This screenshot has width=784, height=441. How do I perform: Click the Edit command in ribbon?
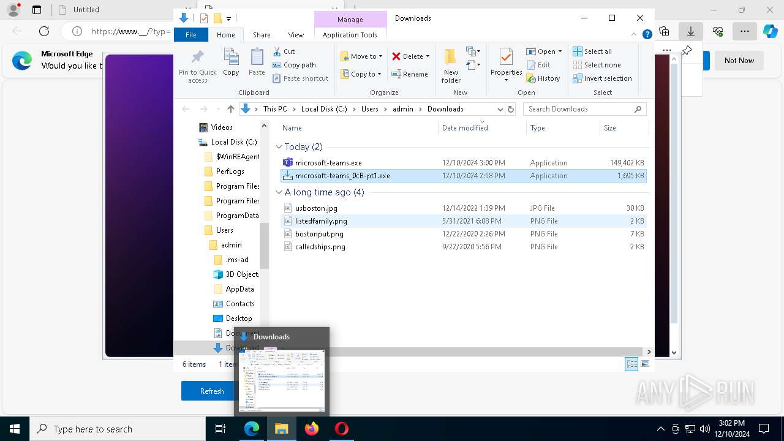(x=538, y=65)
